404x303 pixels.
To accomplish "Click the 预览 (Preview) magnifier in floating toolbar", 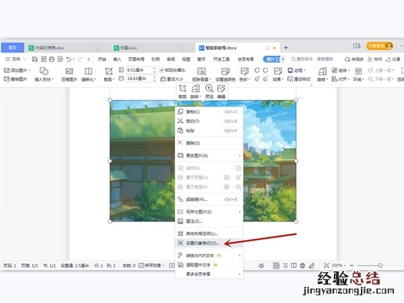I will tap(209, 88).
